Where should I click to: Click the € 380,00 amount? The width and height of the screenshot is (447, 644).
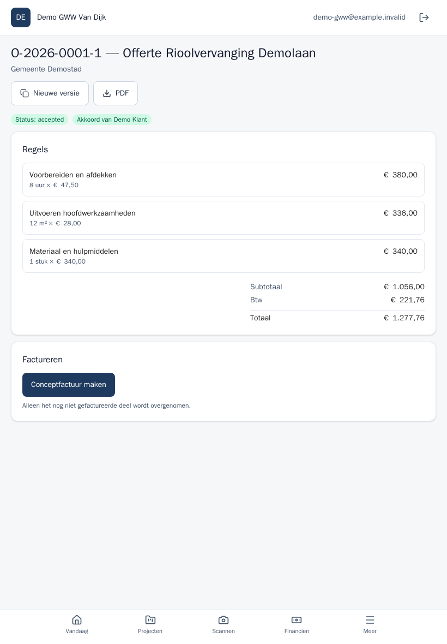tap(400, 175)
